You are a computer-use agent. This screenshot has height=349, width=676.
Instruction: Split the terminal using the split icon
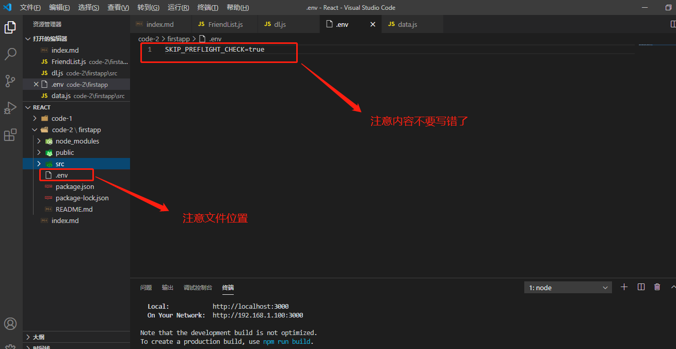(640, 287)
